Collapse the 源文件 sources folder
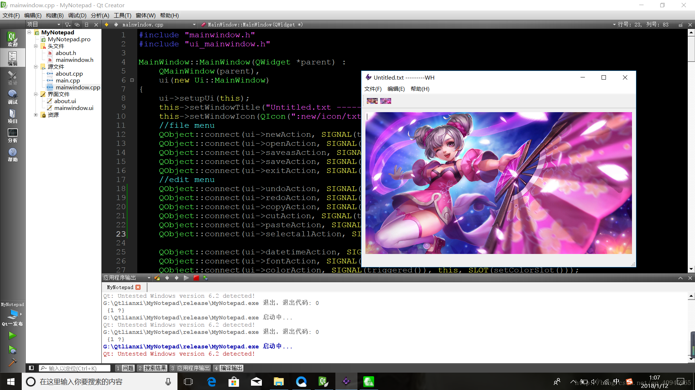 [36, 67]
